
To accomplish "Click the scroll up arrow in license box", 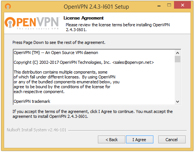I will [x=177, y=53].
